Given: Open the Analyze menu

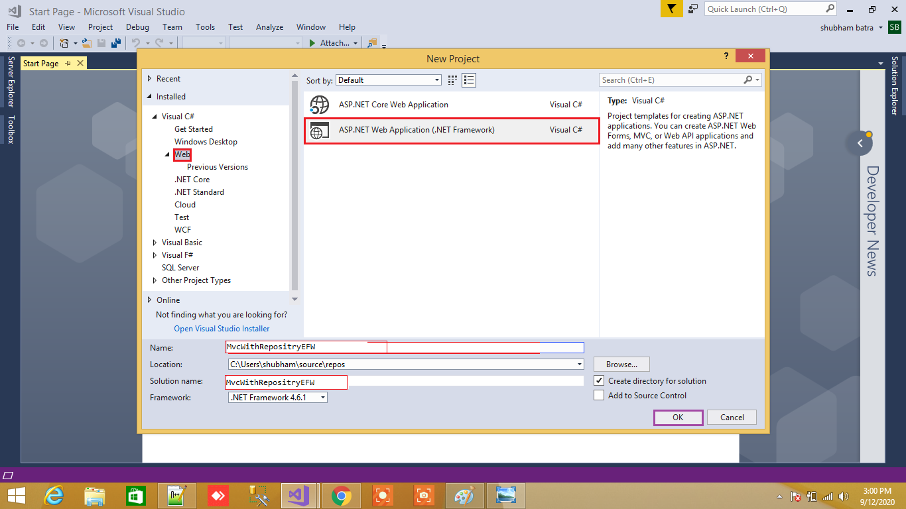Looking at the screenshot, I should (x=270, y=27).
